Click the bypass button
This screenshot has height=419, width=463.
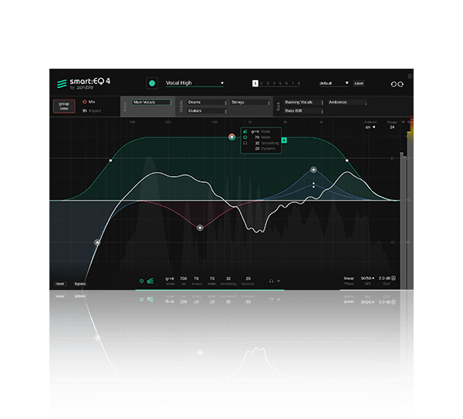[80, 284]
